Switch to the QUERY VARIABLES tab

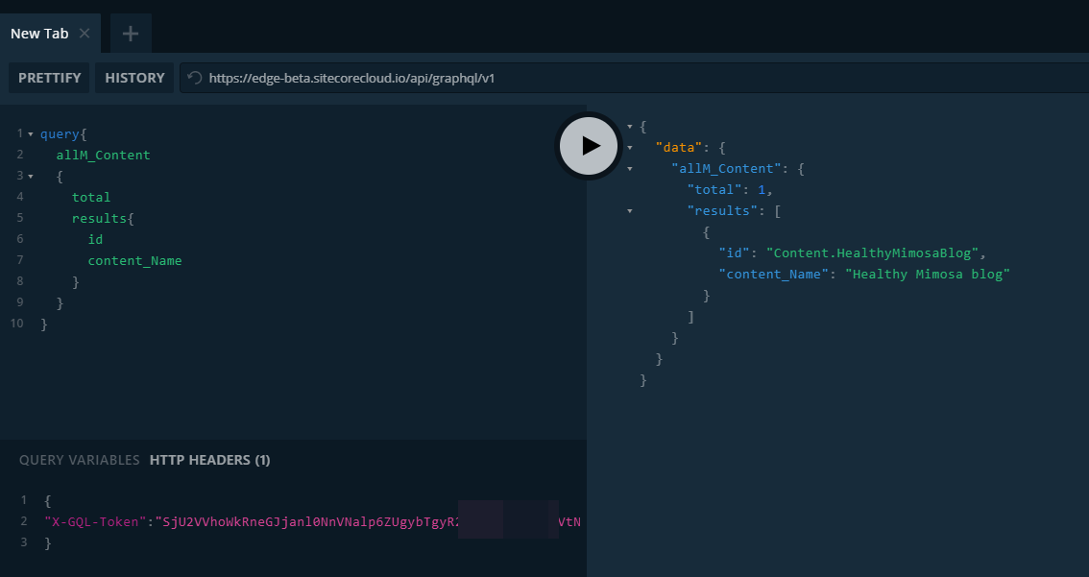[79, 460]
